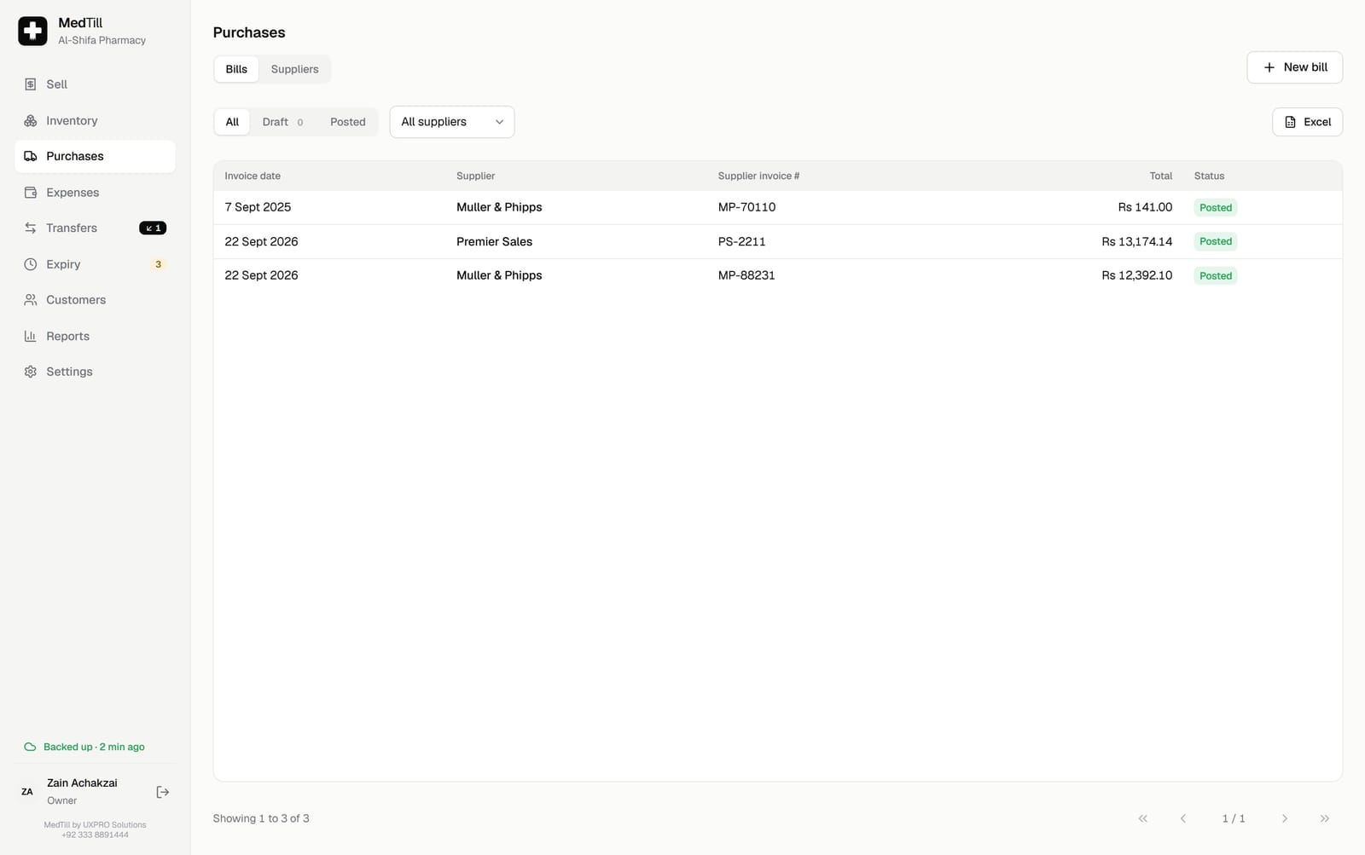This screenshot has width=1365, height=855.
Task: Click the Customers people icon
Action: pyautogui.click(x=31, y=300)
